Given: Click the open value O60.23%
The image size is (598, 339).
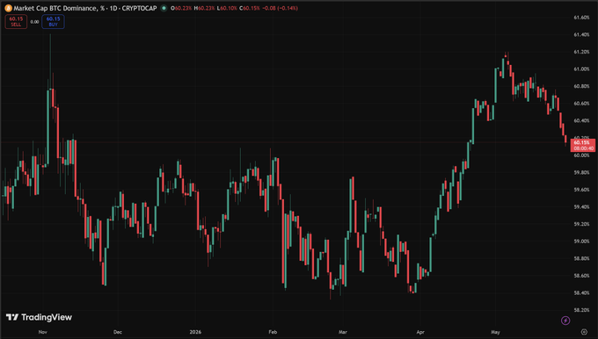Looking at the screenshot, I should pos(181,8).
